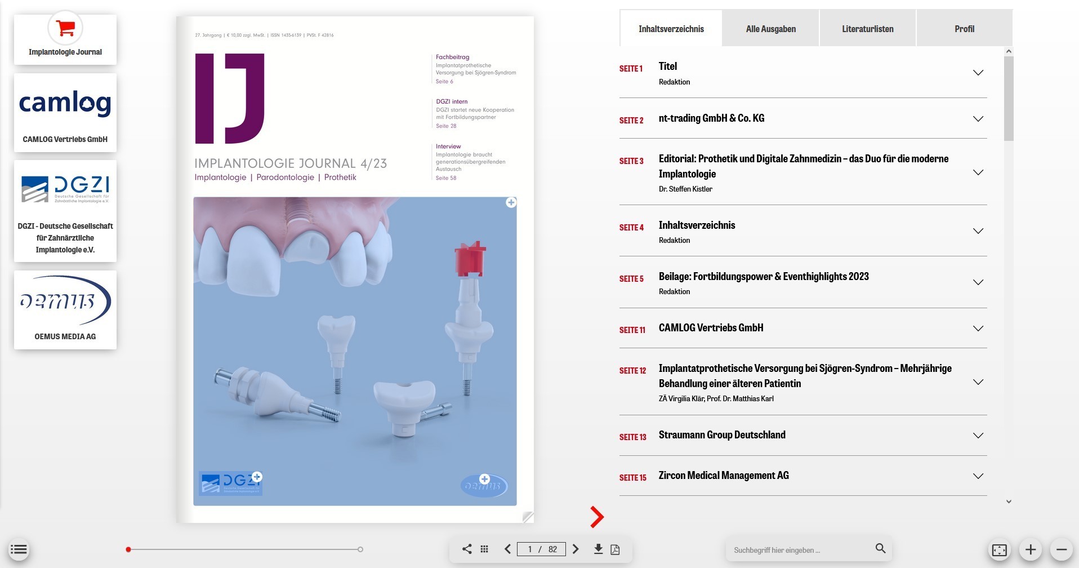The height and width of the screenshot is (568, 1079).
Task: Click the contents list scrollbar thumb
Action: pyautogui.click(x=1009, y=98)
